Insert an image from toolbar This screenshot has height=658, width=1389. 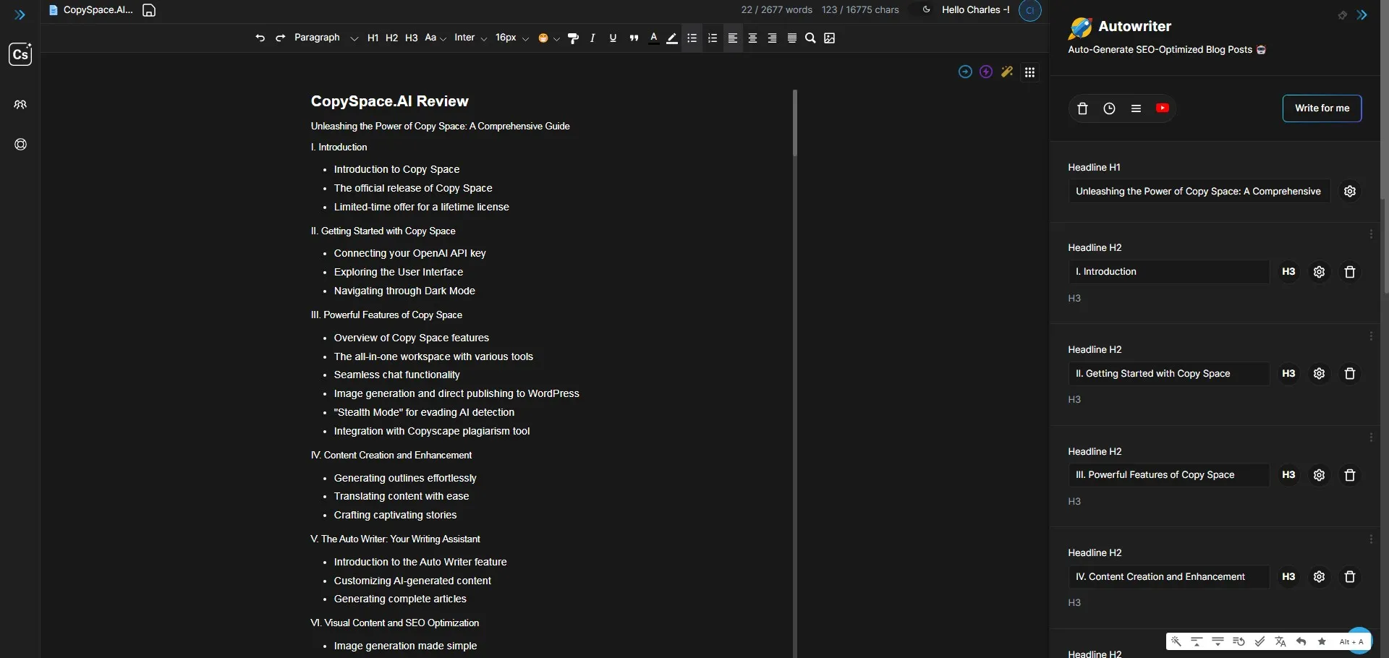(x=830, y=38)
